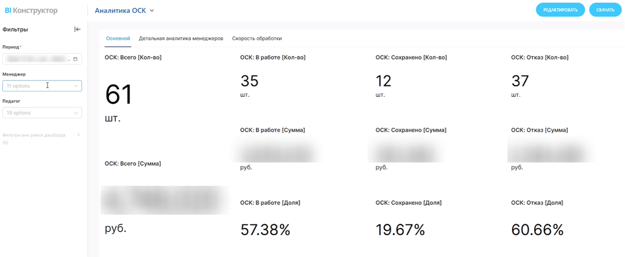
Task: Open the calendar picker in Период field
Action: pos(75,59)
